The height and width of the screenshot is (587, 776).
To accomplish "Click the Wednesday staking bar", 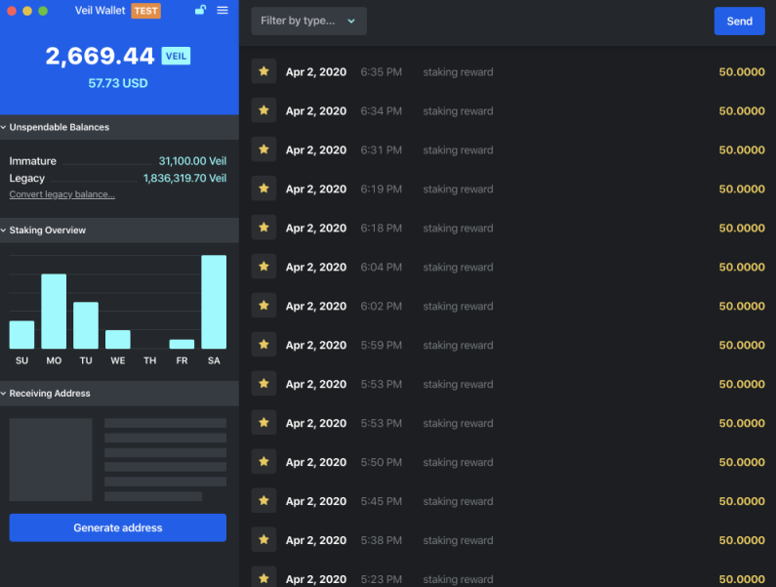I will pos(118,339).
